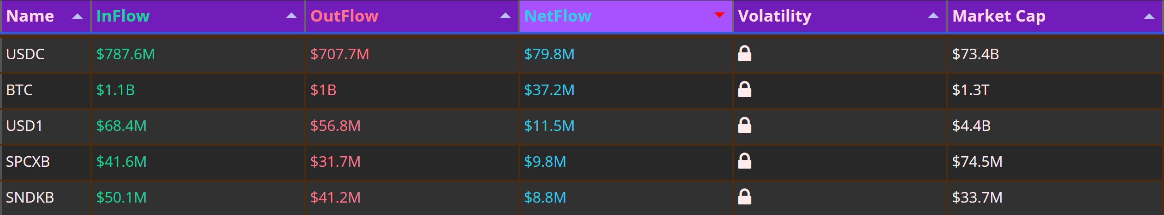Click the Name column sort arrow
This screenshot has height=215, width=1164.
click(x=77, y=16)
